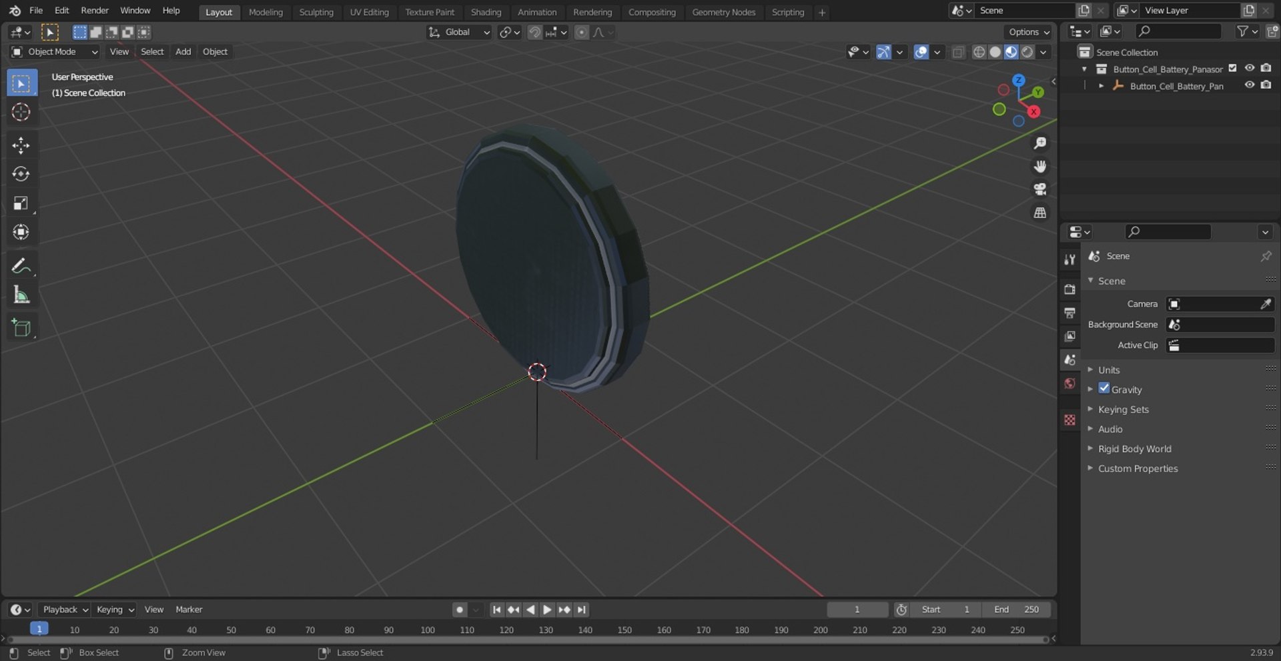
Task: Open the Options dropdown
Action: [x=1028, y=32]
